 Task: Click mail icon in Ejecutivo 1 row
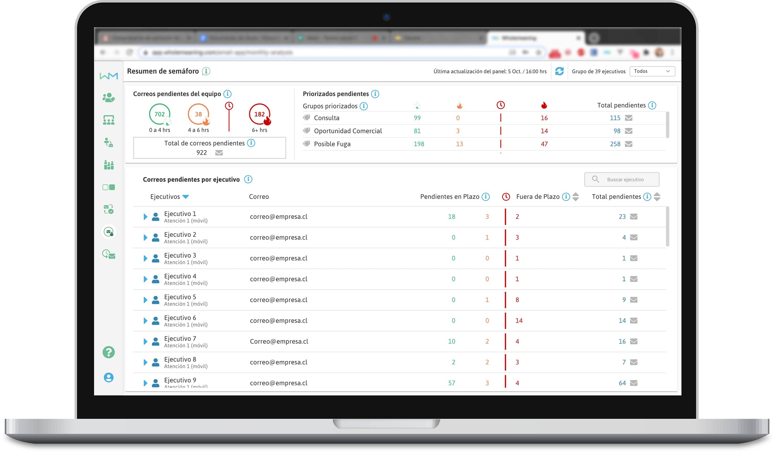634,216
